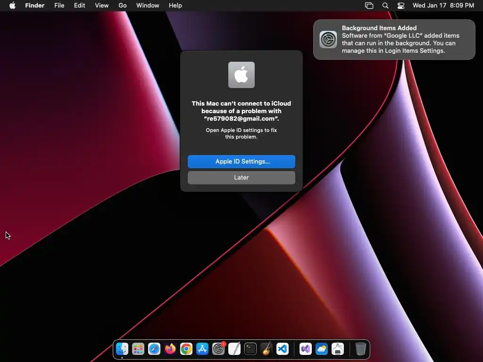Viewport: 483px width, 362px height.
Task: Open the Go menu
Action: pyautogui.click(x=123, y=6)
